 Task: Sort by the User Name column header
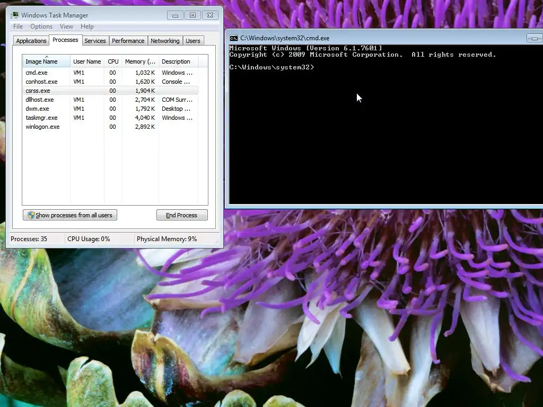(x=87, y=61)
